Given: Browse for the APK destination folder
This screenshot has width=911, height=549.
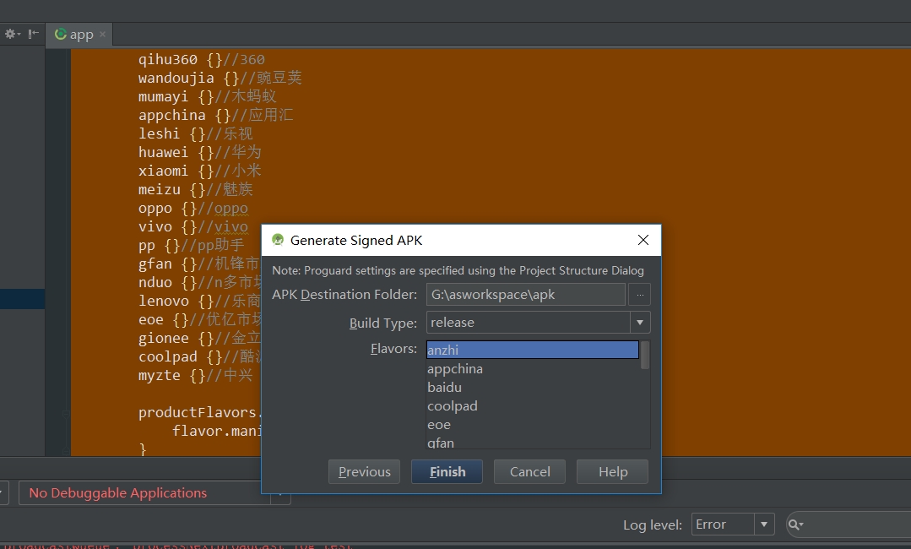Looking at the screenshot, I should pos(640,295).
